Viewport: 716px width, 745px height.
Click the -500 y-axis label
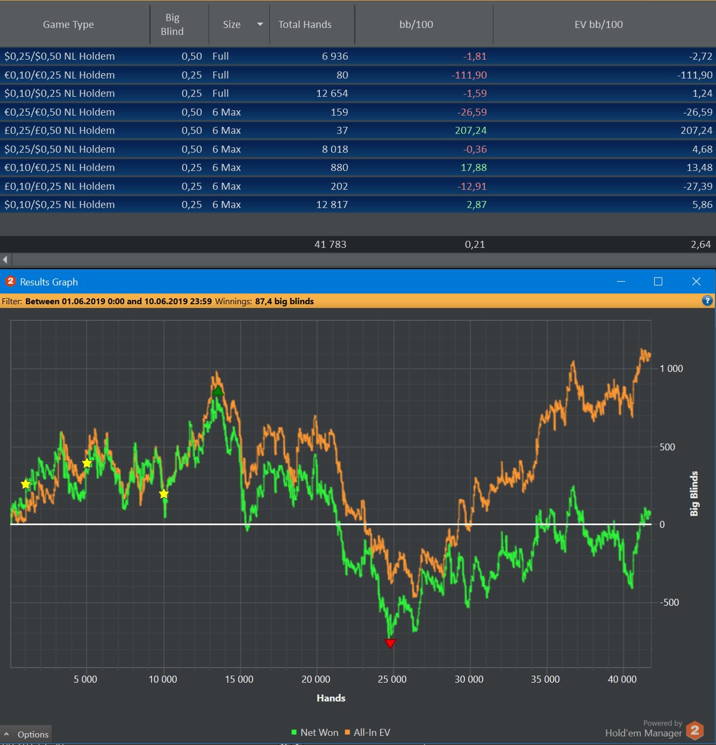point(670,602)
